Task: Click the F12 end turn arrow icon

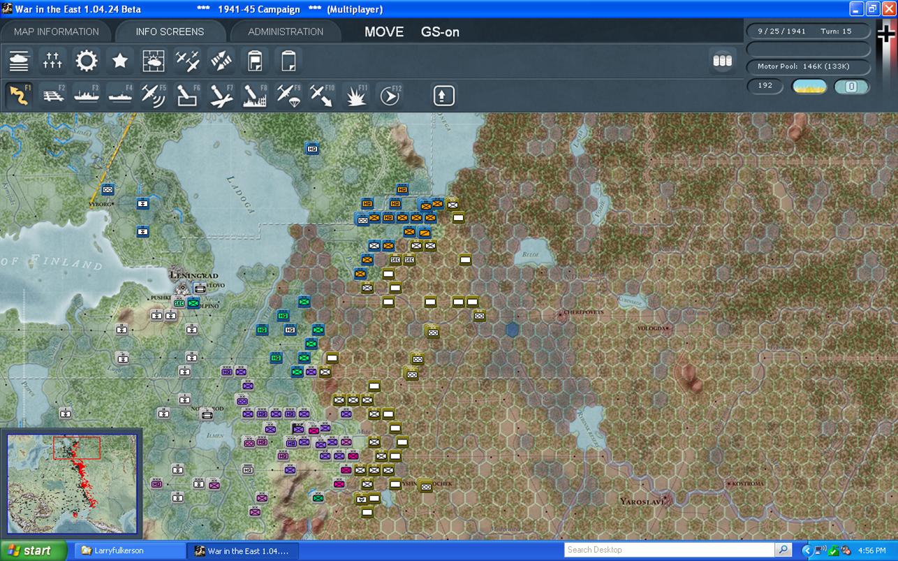Action: pyautogui.click(x=390, y=96)
